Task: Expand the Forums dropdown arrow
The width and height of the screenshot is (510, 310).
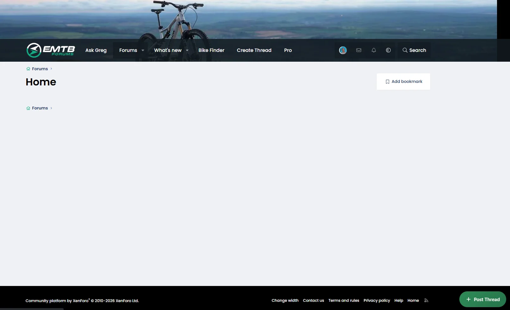Action: pos(143,50)
